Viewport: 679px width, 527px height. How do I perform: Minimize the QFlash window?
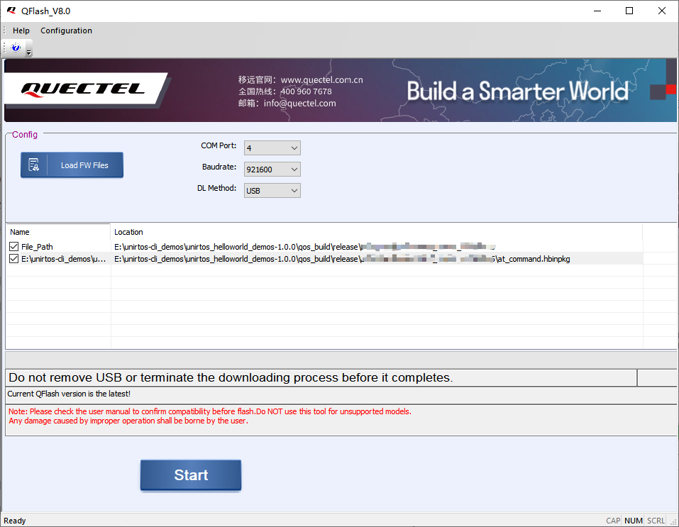(597, 11)
